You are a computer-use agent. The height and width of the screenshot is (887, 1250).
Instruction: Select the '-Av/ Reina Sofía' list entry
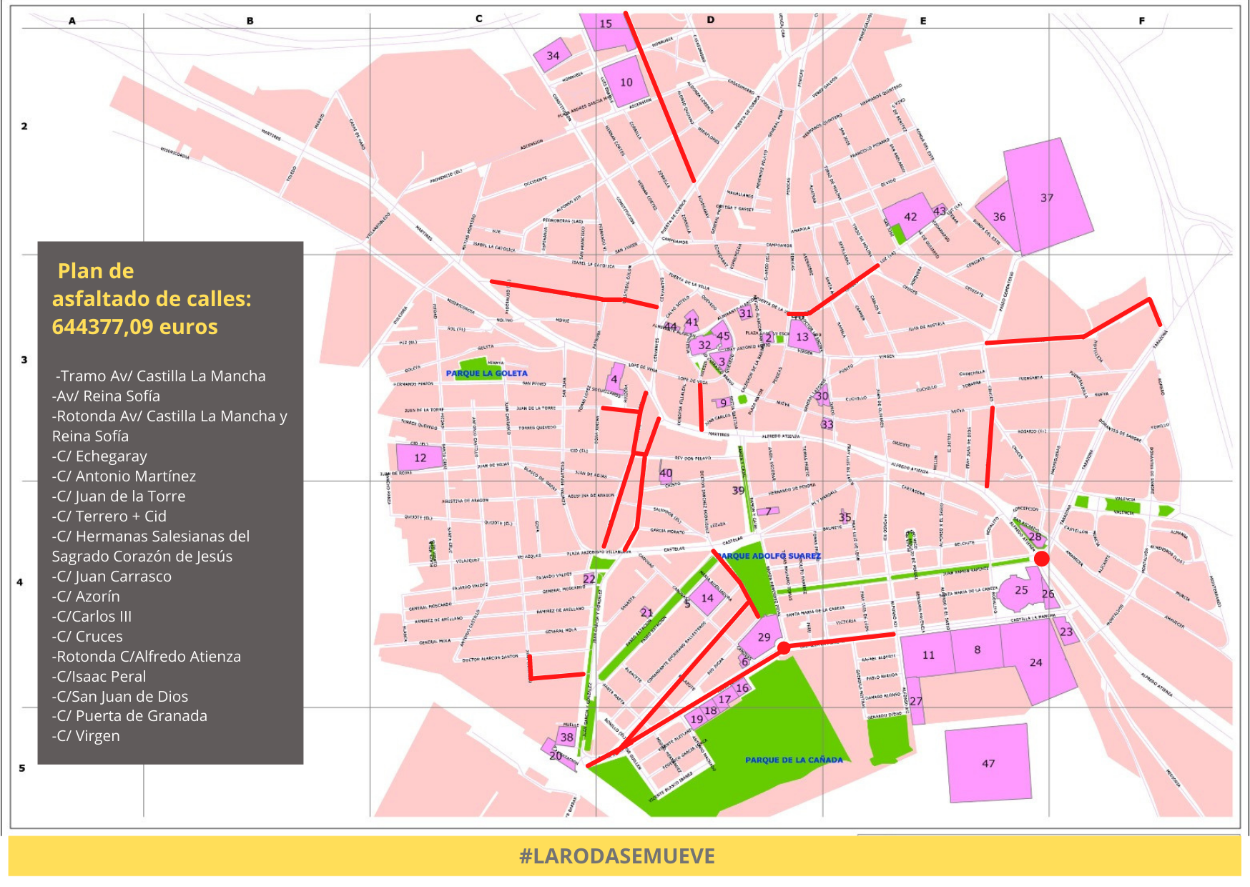pos(106,396)
